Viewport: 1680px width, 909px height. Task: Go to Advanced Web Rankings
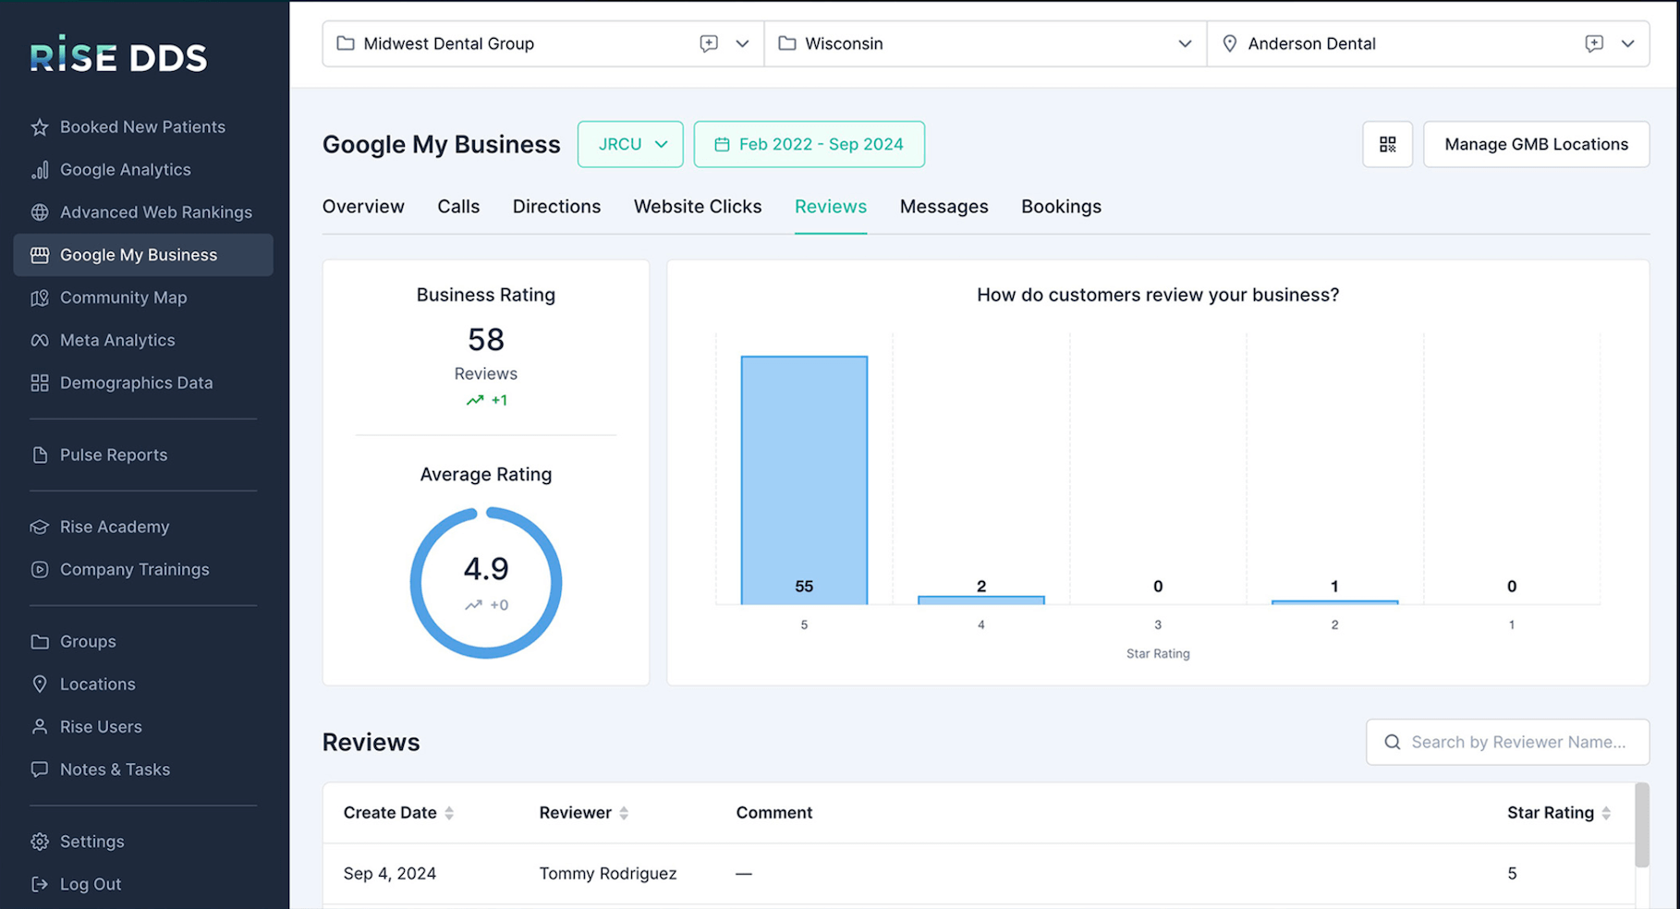click(143, 212)
